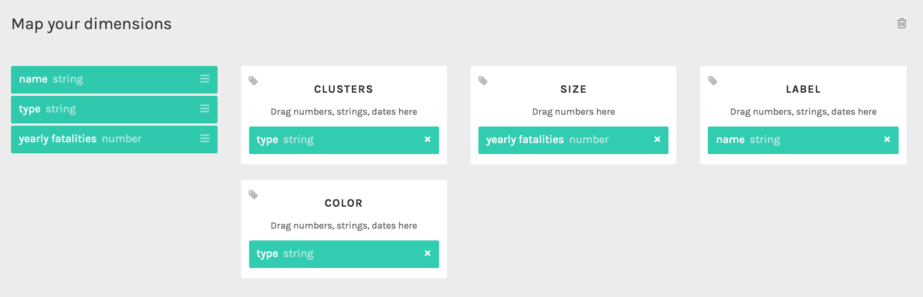The width and height of the screenshot is (923, 297).
Task: Click the trash icon to clear mappings
Action: click(902, 24)
